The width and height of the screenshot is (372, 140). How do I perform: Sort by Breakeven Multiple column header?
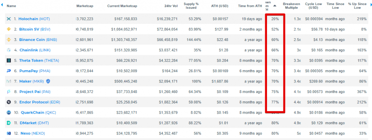point(292,6)
